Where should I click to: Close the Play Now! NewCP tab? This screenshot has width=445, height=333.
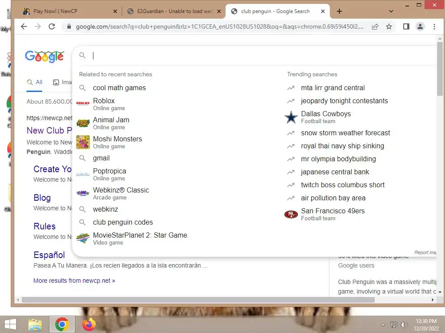point(115,11)
